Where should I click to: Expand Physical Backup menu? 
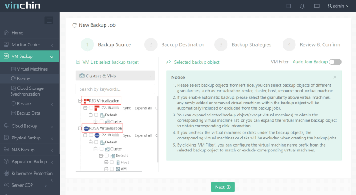pos(29,138)
